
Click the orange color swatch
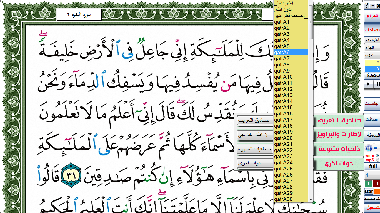pos(377,192)
